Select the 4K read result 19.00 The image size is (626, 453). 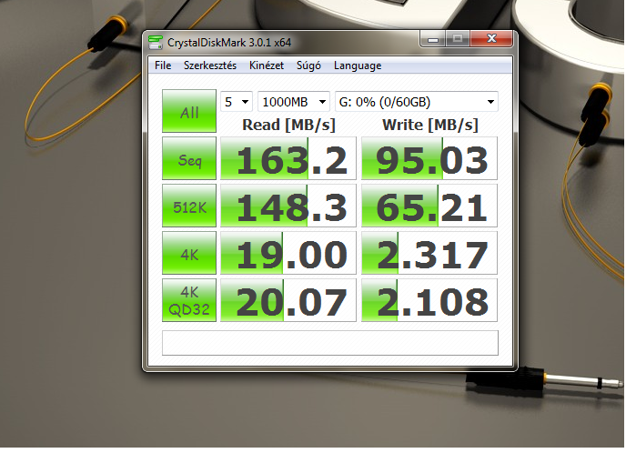point(288,253)
